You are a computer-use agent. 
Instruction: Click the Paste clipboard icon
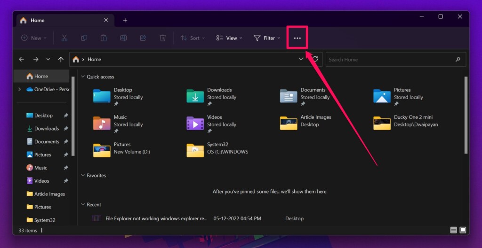104,38
